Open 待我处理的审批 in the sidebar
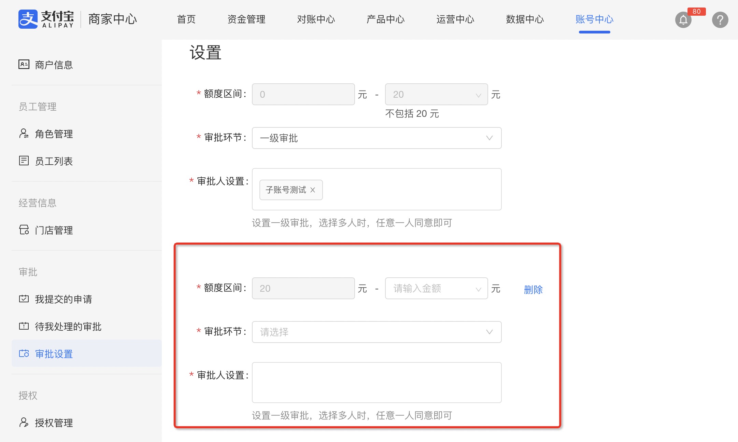The image size is (738, 442). (x=68, y=327)
